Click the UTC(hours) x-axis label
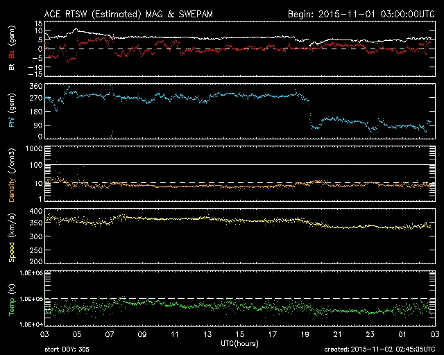This screenshot has height=355, width=444. 239,343
